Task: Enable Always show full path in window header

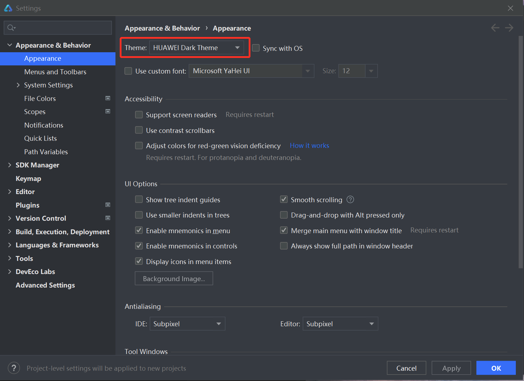Action: click(x=284, y=246)
